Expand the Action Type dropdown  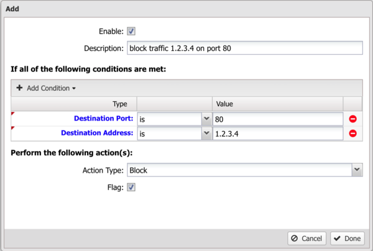pyautogui.click(x=357, y=170)
